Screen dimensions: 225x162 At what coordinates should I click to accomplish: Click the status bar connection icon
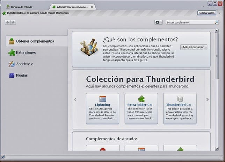click(3, 157)
